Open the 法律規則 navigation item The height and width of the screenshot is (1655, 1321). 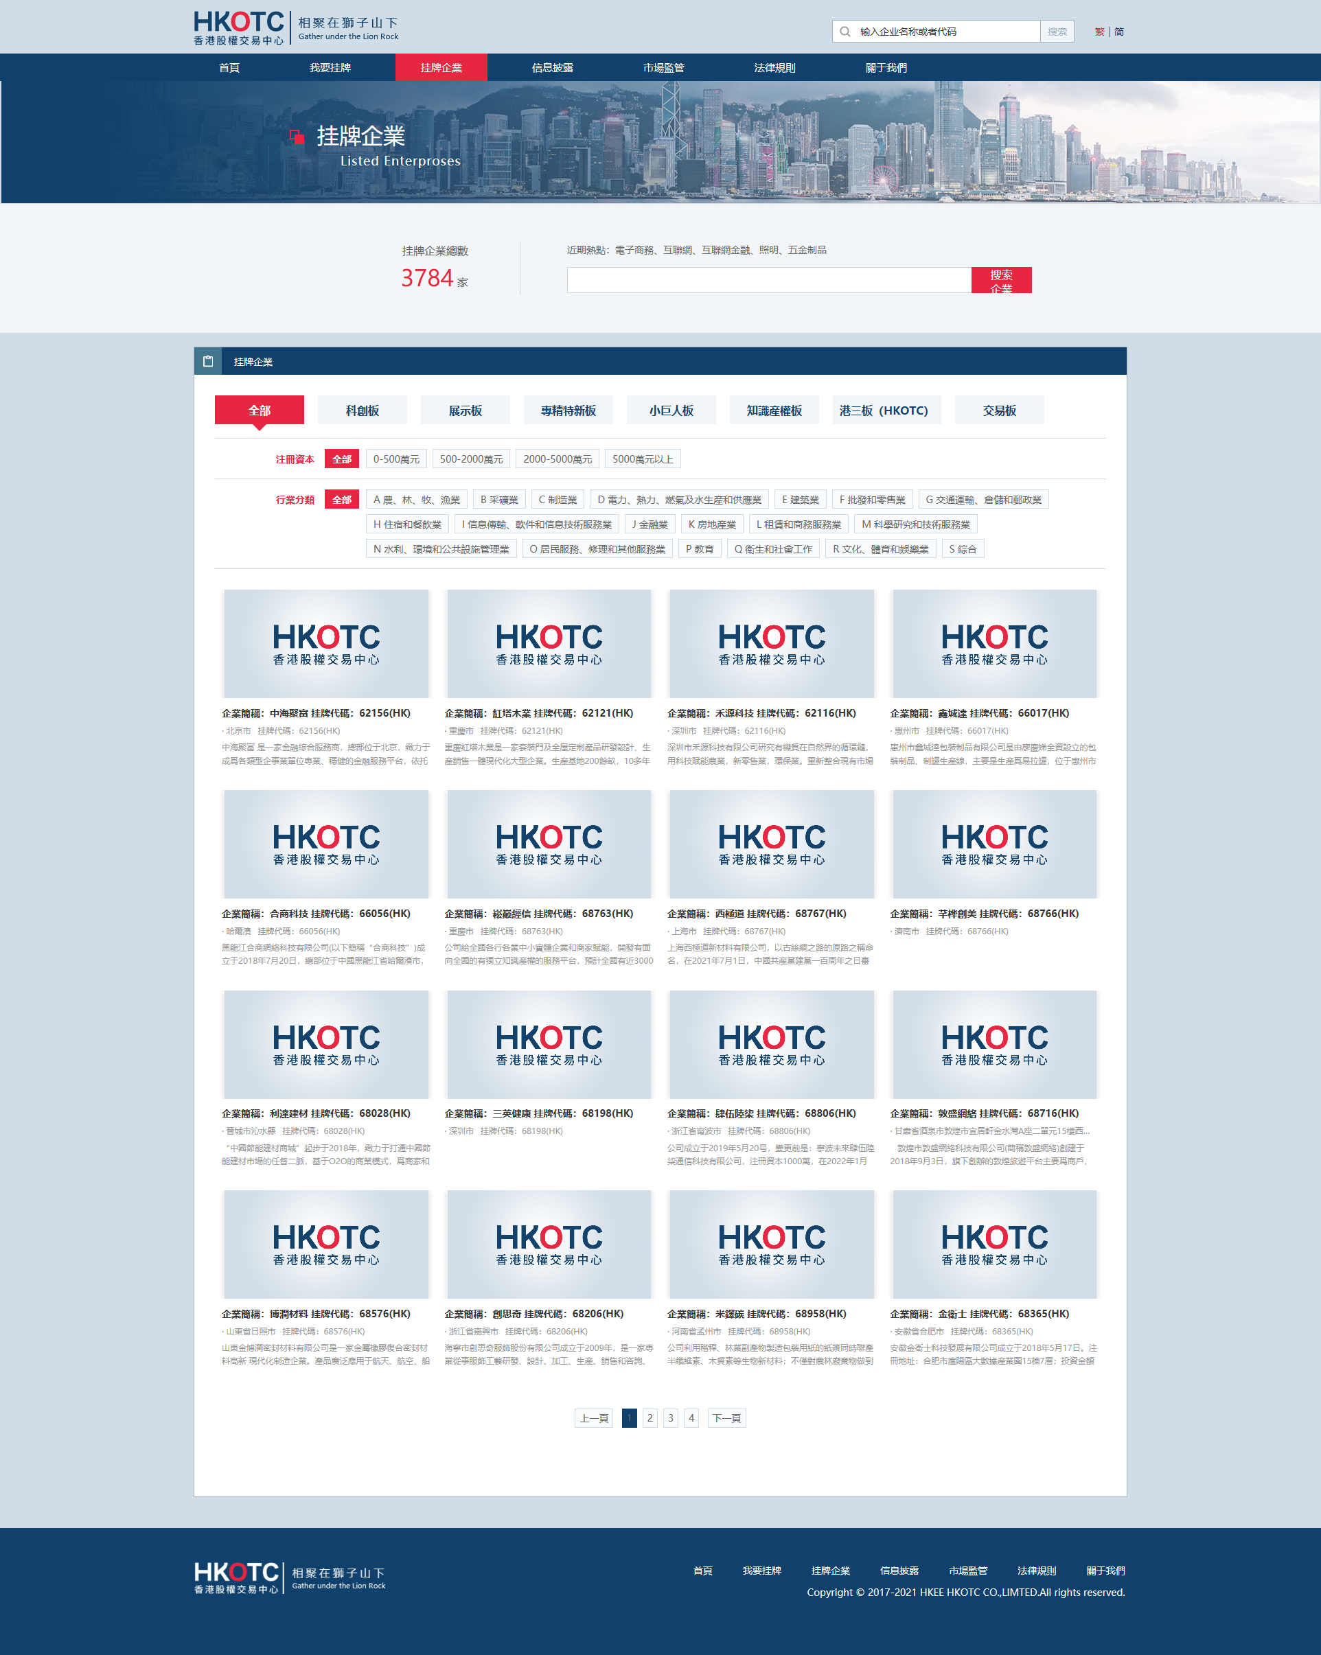[x=775, y=67]
